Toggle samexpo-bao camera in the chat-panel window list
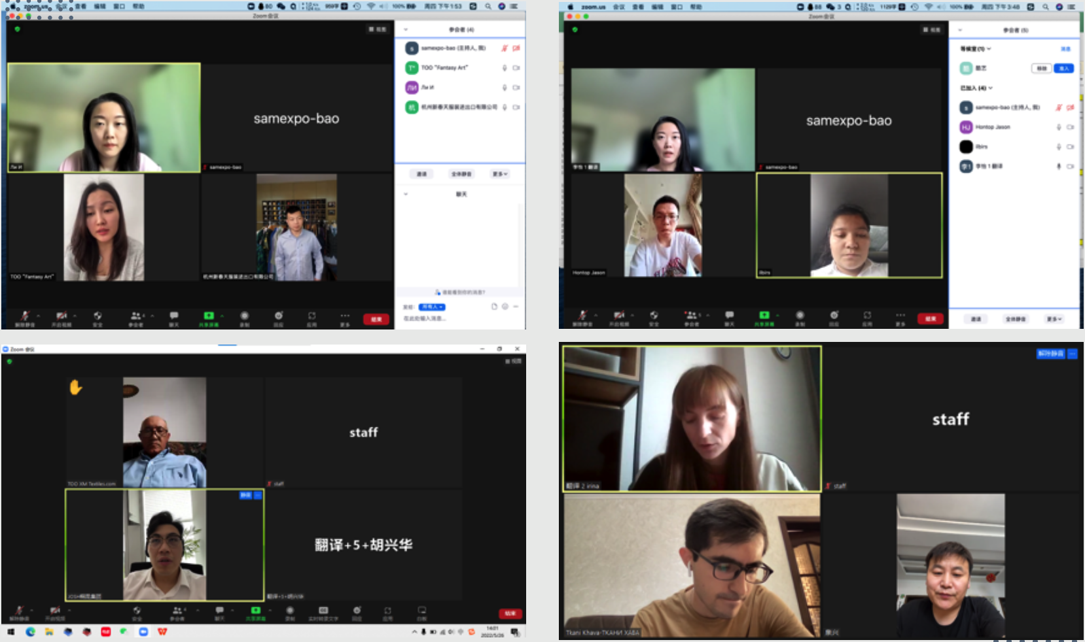 click(x=516, y=48)
